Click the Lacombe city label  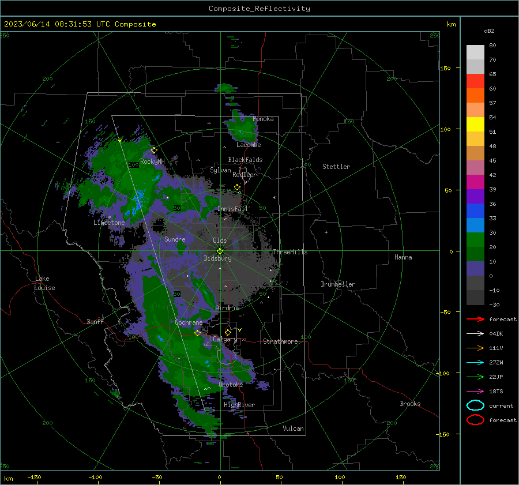tap(249, 145)
